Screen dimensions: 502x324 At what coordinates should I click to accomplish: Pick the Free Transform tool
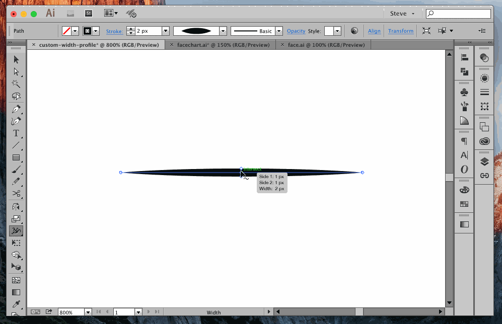tap(16, 243)
